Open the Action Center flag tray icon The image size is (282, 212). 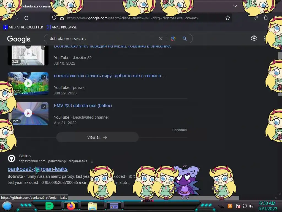click(x=238, y=206)
